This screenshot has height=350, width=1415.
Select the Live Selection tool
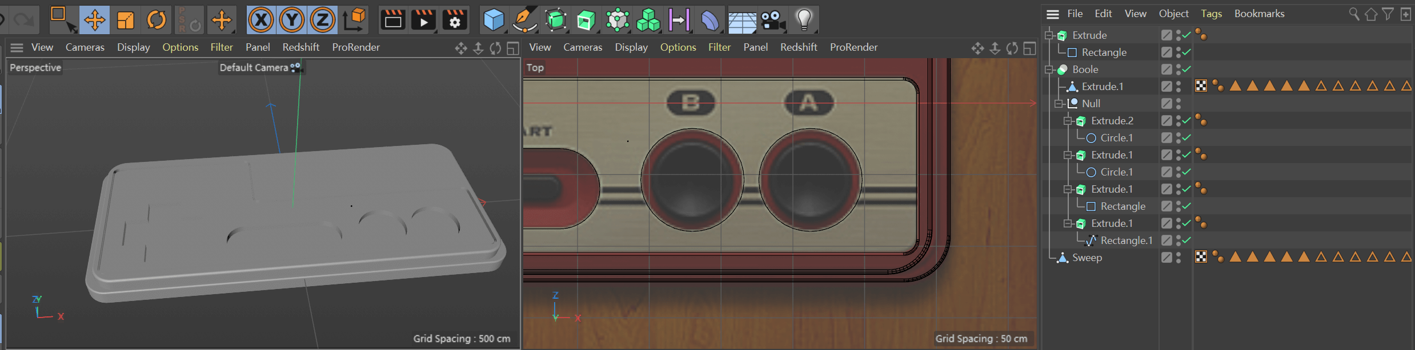(x=63, y=19)
